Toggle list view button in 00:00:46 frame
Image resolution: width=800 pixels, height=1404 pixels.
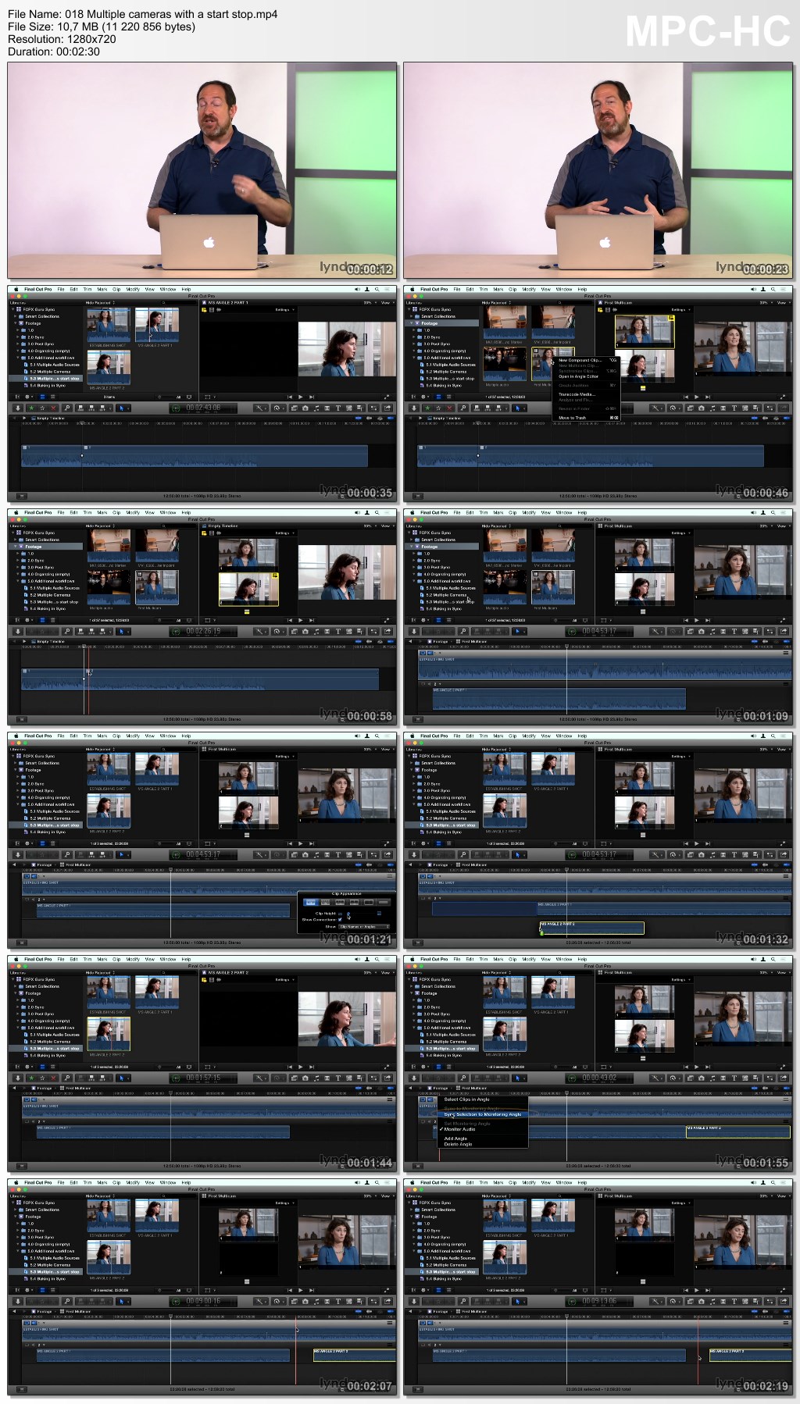pyautogui.click(x=449, y=397)
